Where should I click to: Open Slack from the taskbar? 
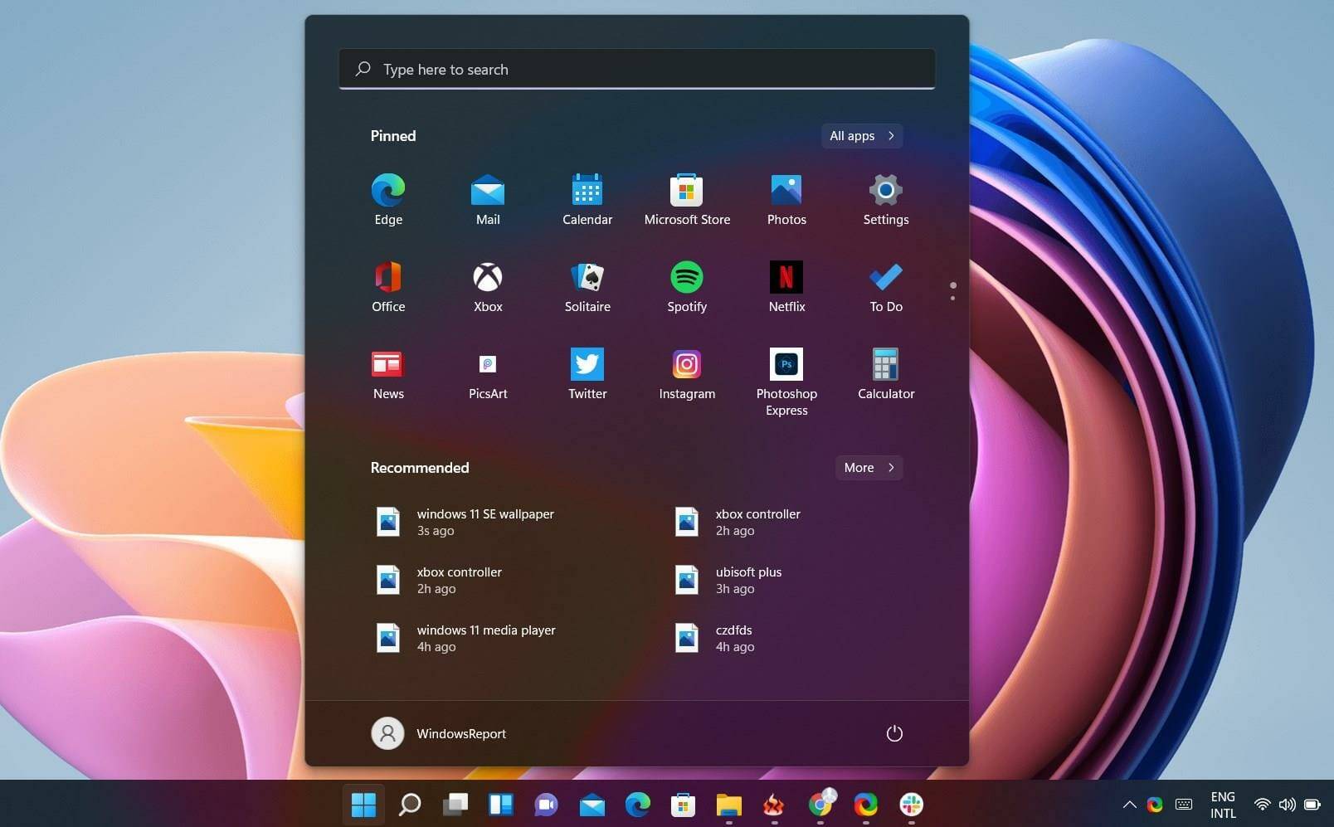point(910,805)
